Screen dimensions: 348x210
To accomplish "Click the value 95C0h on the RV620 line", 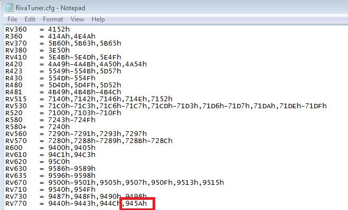I will 59,162.
